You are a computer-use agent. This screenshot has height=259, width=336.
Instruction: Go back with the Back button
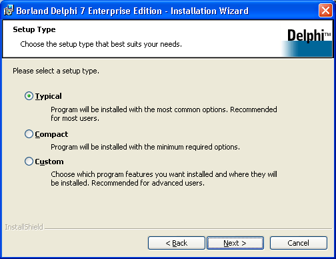point(177,243)
